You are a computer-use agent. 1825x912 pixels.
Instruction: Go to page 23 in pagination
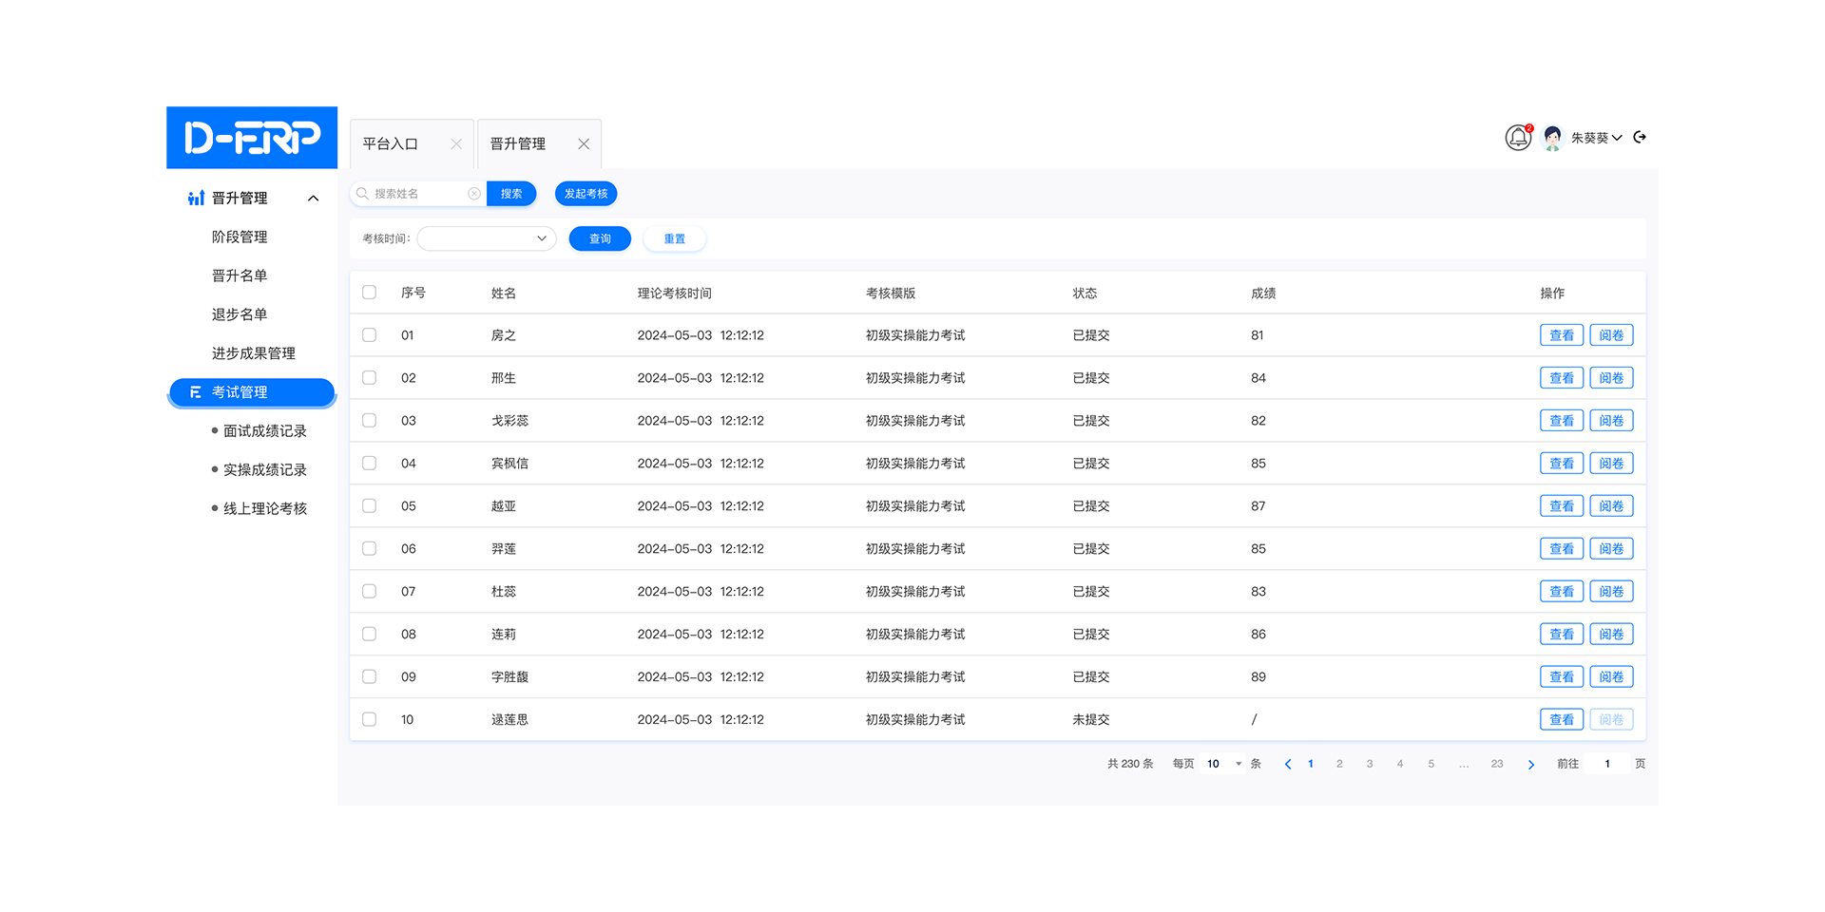[1496, 763]
